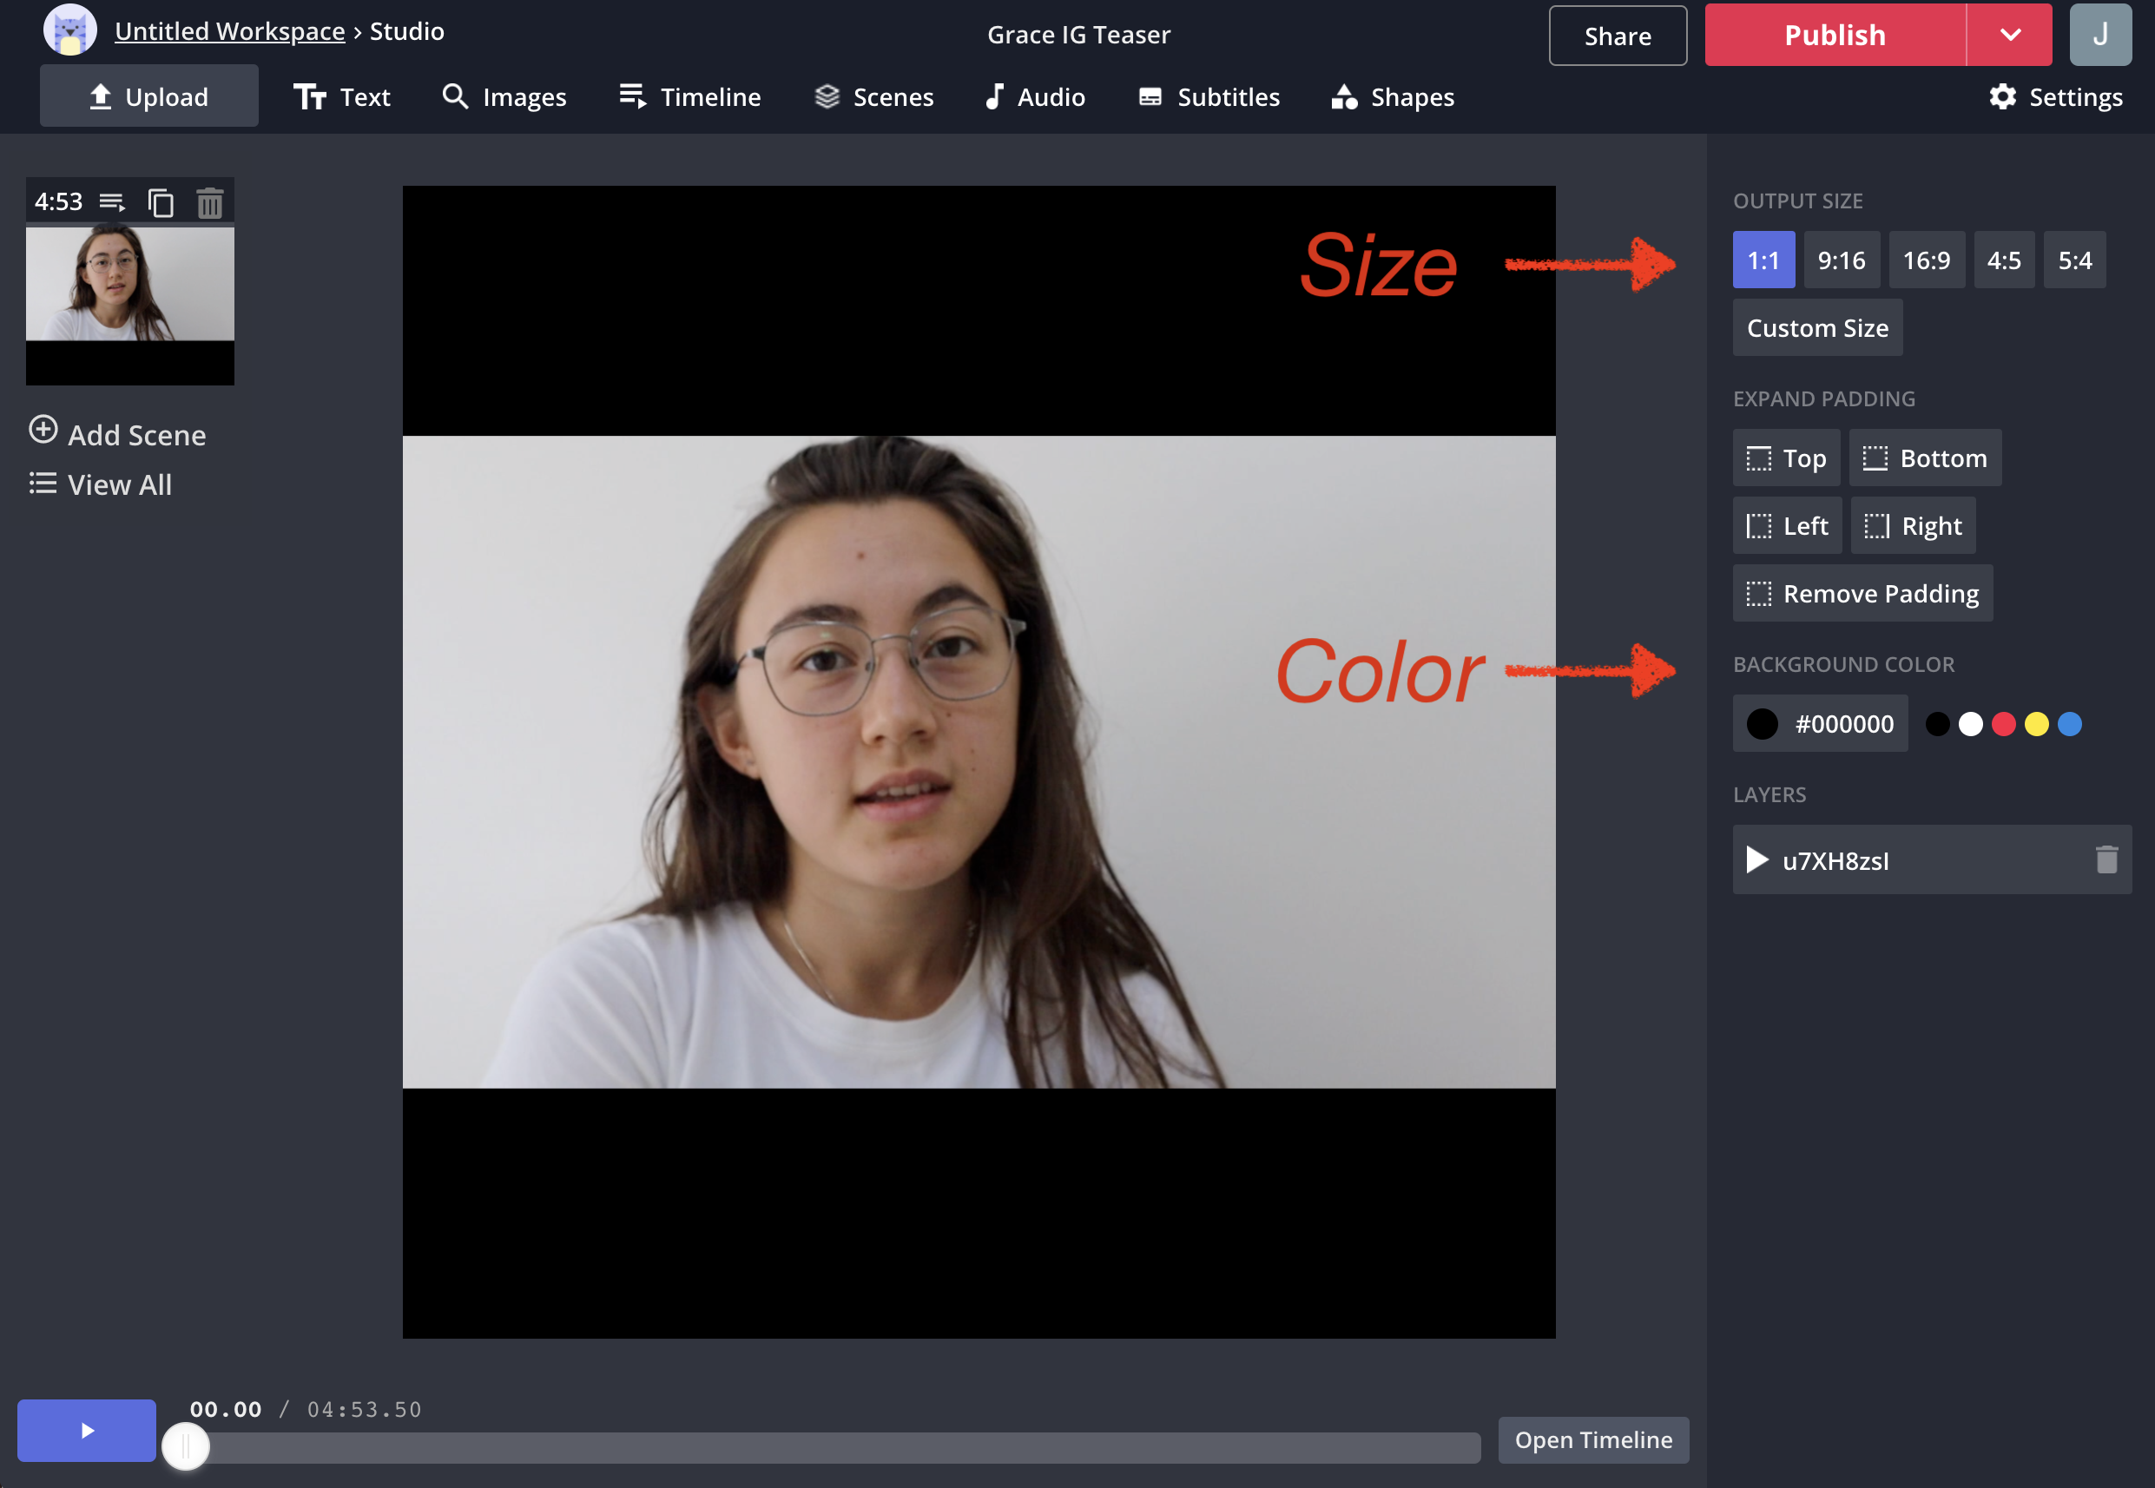Open user account avatar J
The image size is (2155, 1488).
[x=2099, y=35]
